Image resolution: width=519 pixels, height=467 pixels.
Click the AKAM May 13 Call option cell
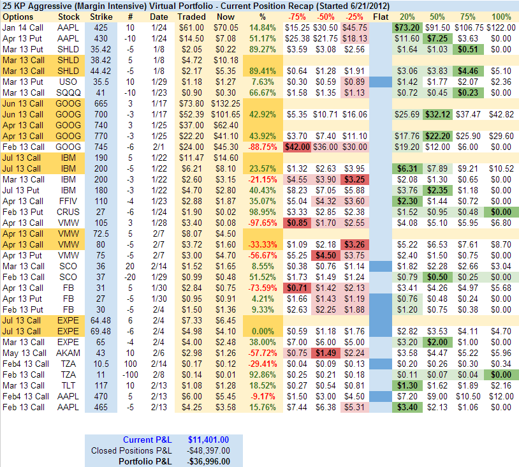point(26,353)
